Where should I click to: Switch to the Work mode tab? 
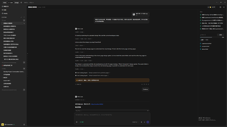[x=5, y=3]
